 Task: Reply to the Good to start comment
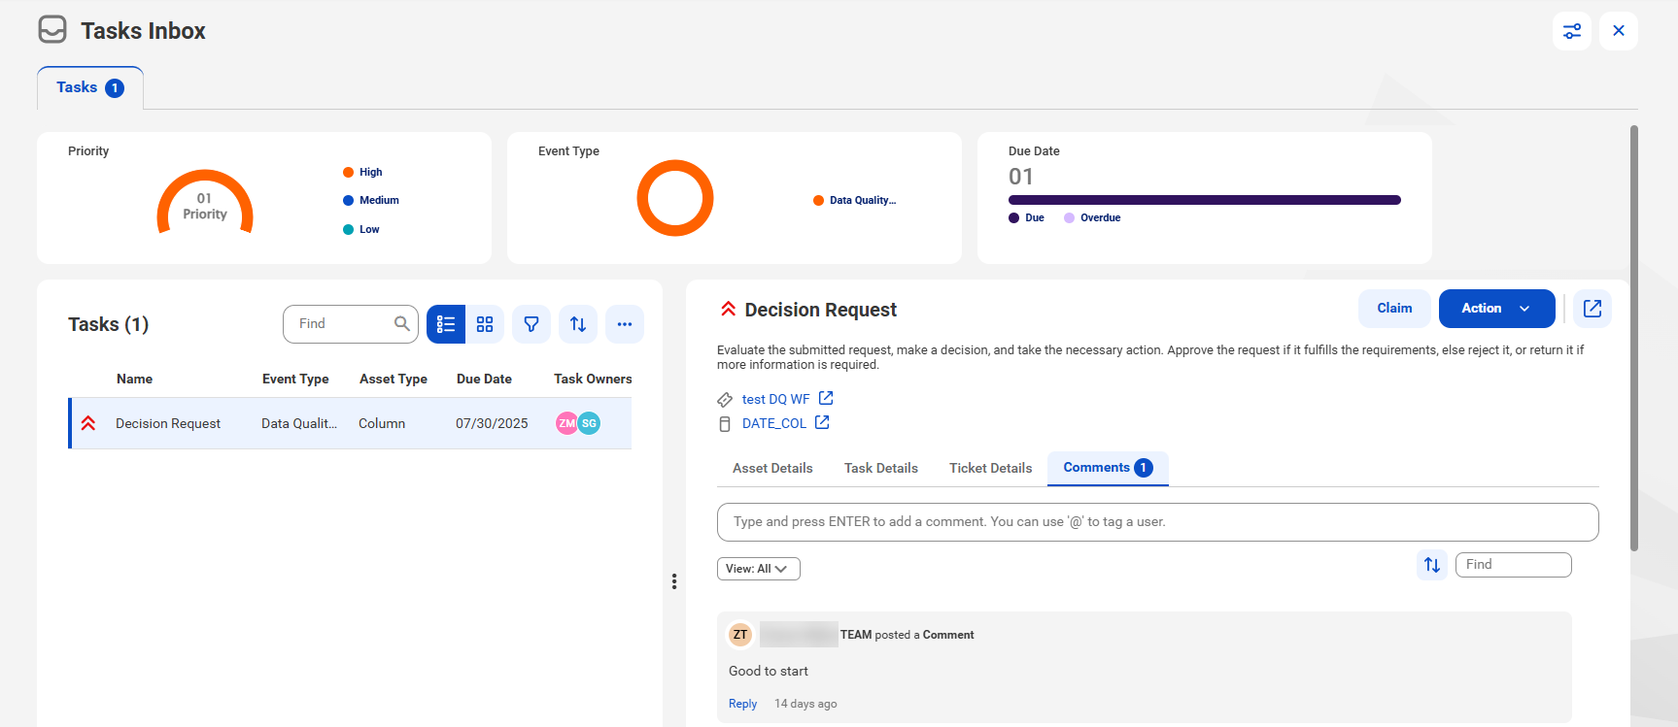742,704
